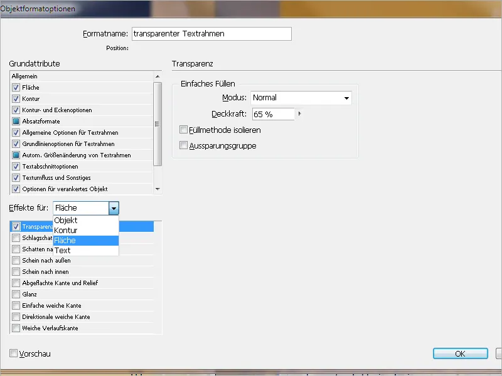
Task: Uncheck 'Textumfluss und Sonstiges' attribute
Action: [x=16, y=177]
